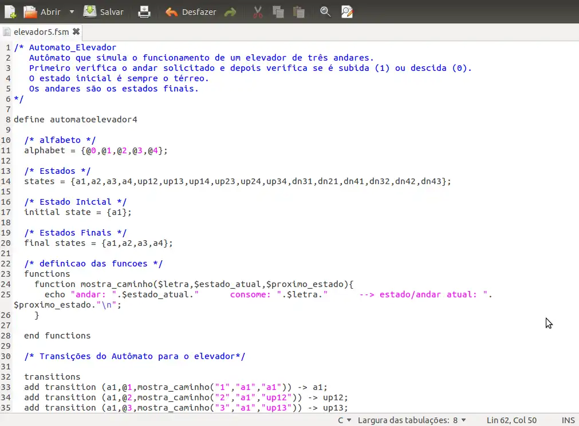The height and width of the screenshot is (426, 579).
Task: Create a new document with the toolbar icon
Action: coord(10,12)
